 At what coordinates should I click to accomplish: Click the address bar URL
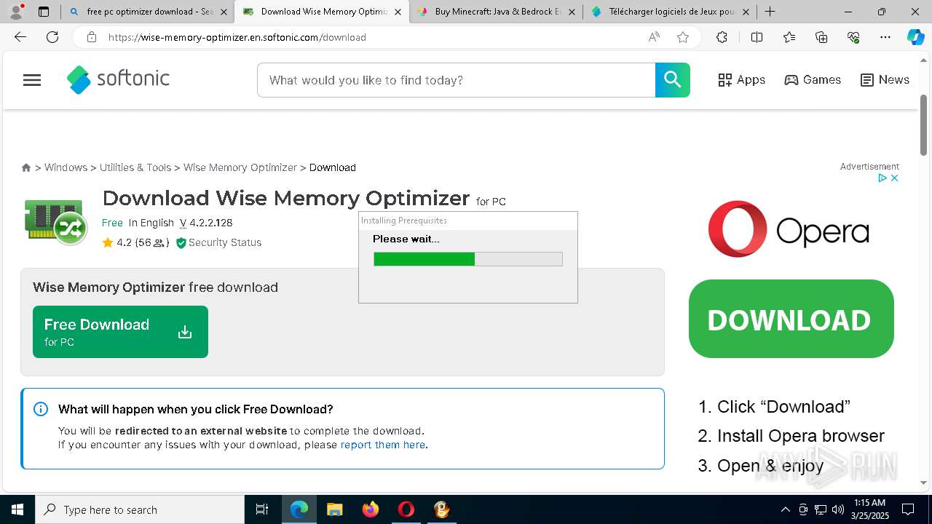[237, 37]
